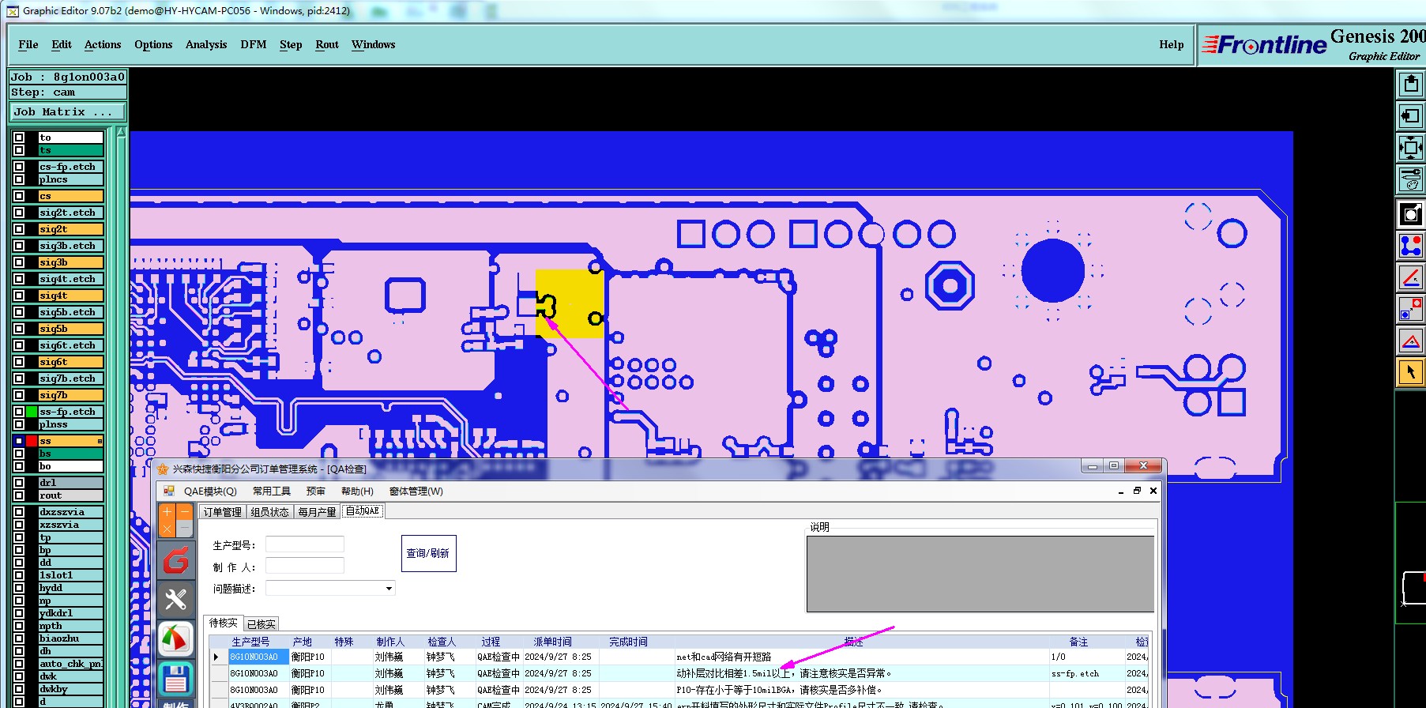Open the Actions menu
Screen dimensions: 1426x708
coord(103,45)
